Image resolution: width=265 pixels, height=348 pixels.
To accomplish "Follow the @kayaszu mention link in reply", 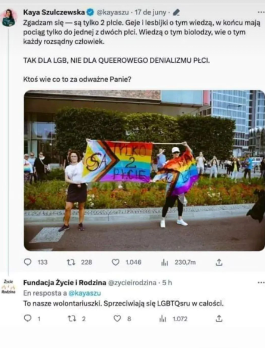I will [x=85, y=293].
